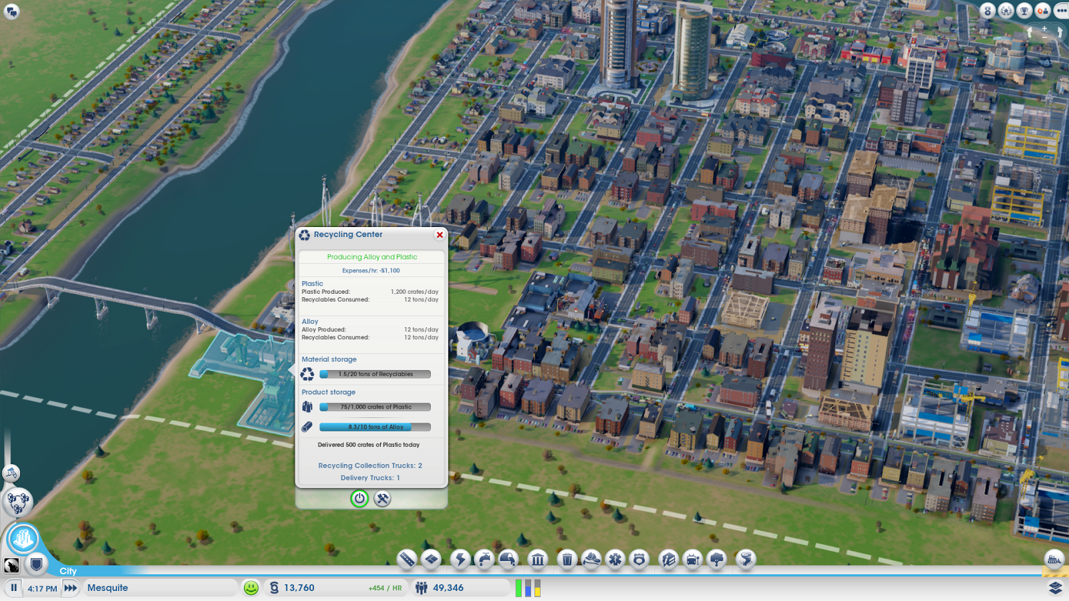The width and height of the screenshot is (1069, 601).
Task: Open the Origin friends icon
Action: pyautogui.click(x=1042, y=11)
